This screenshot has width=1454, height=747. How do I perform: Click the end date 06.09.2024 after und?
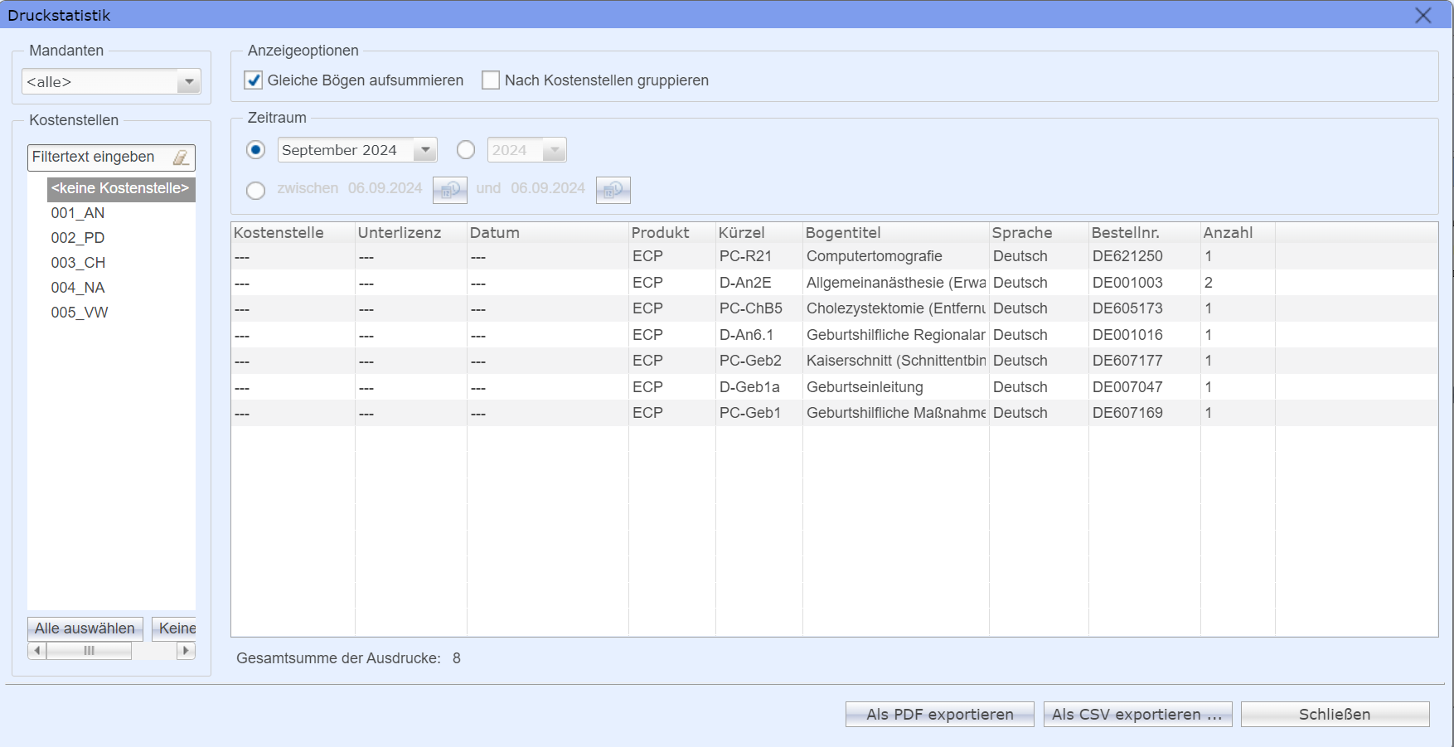pos(548,189)
